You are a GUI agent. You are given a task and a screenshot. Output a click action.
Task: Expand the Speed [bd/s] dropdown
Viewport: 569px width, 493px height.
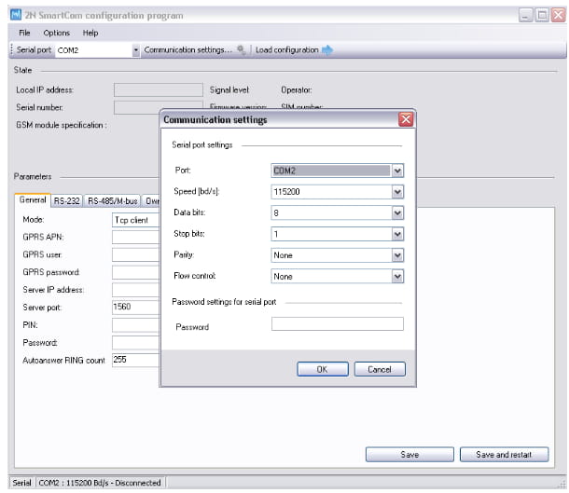(397, 192)
